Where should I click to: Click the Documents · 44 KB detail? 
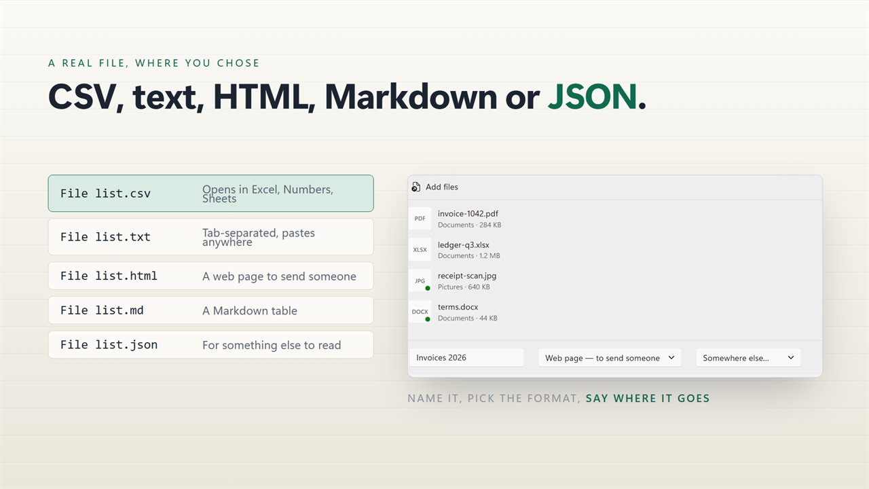tap(467, 319)
